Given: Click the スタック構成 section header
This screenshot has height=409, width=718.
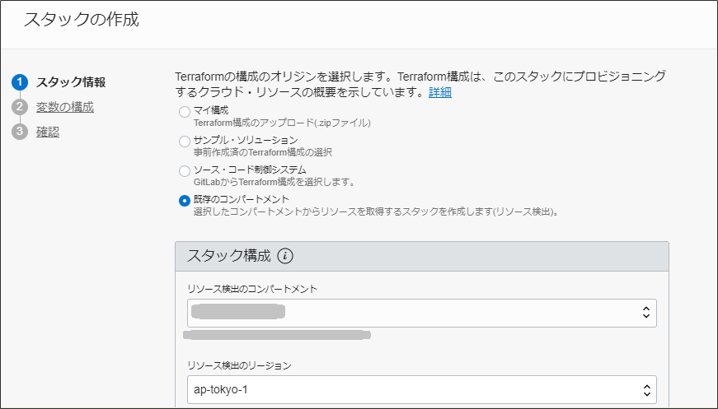Looking at the screenshot, I should point(229,256).
